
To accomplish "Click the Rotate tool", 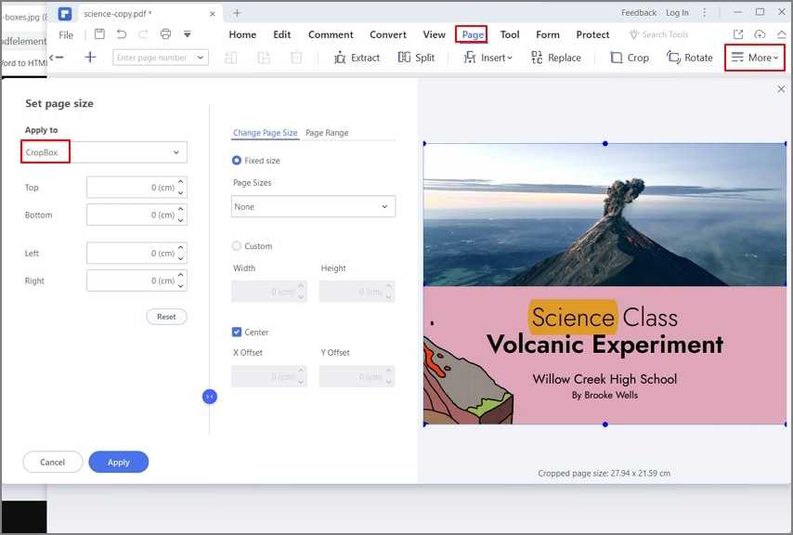I will (689, 58).
